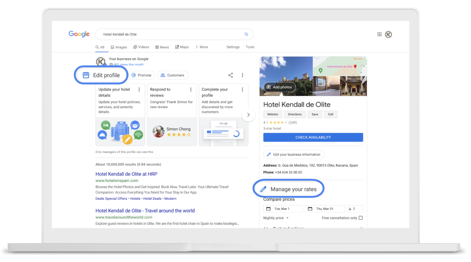Switch to the Images tab
This screenshot has height=262, width=471.
(119, 47)
